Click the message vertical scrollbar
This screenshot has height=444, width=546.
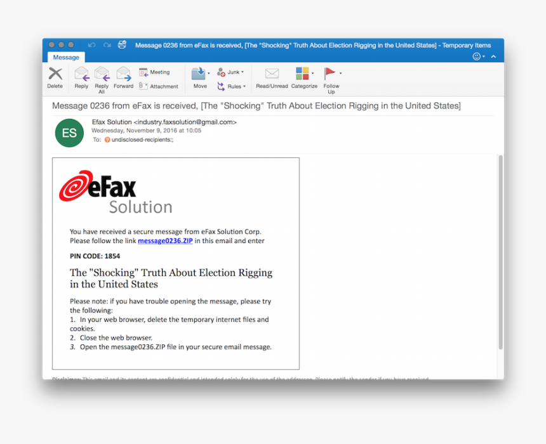point(500,252)
